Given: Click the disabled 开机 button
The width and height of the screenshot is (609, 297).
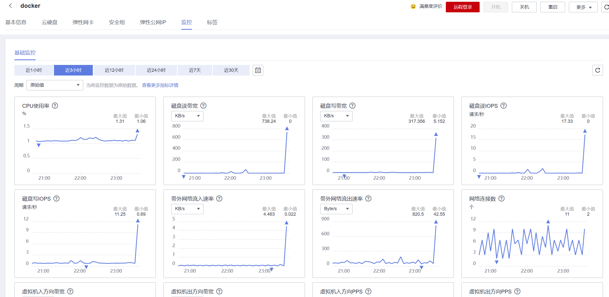Looking at the screenshot, I should [x=496, y=7].
